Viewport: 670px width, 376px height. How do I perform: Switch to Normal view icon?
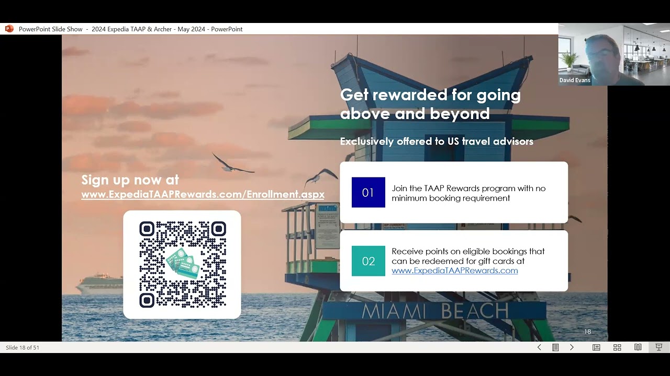(596, 347)
